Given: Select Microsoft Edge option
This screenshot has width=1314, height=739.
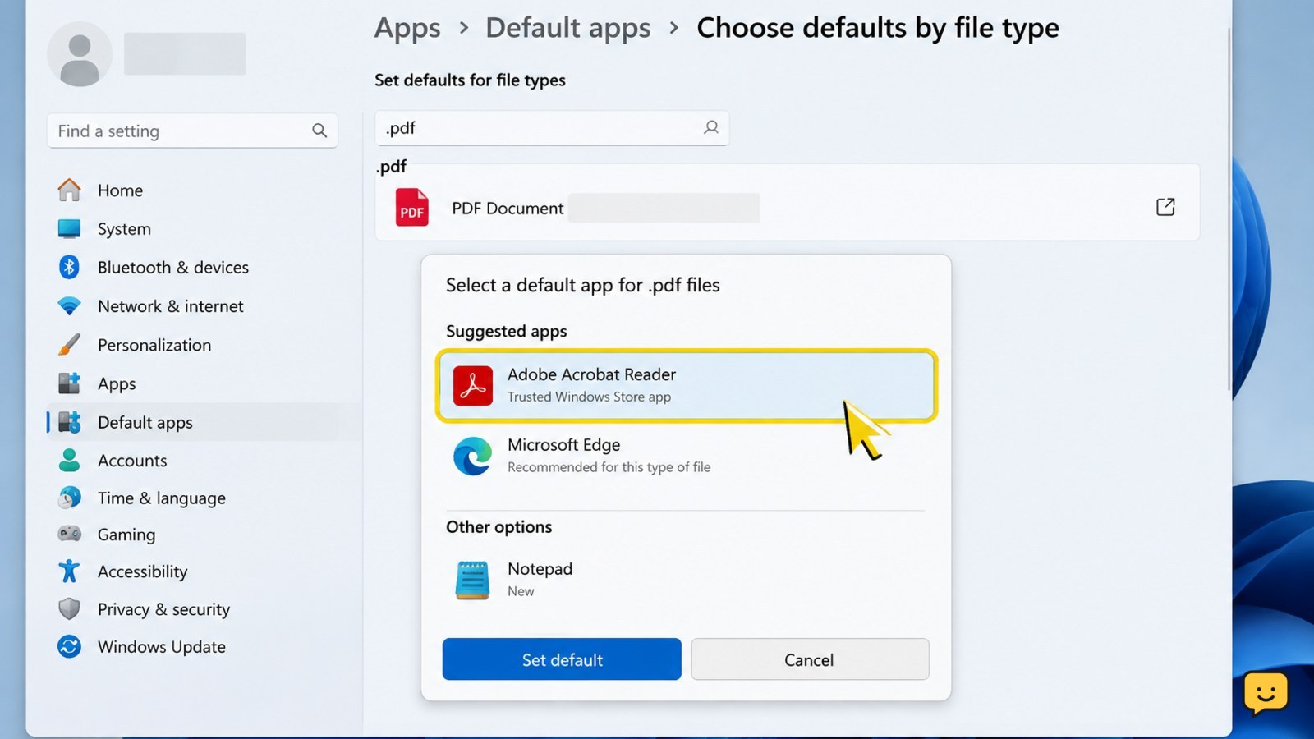Looking at the screenshot, I should click(686, 457).
